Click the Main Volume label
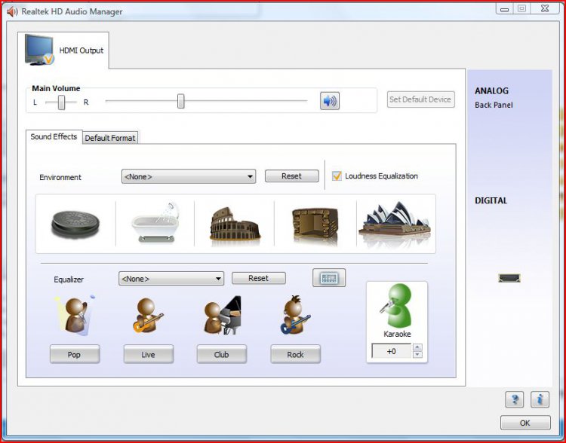This screenshot has width=566, height=443. [x=56, y=88]
